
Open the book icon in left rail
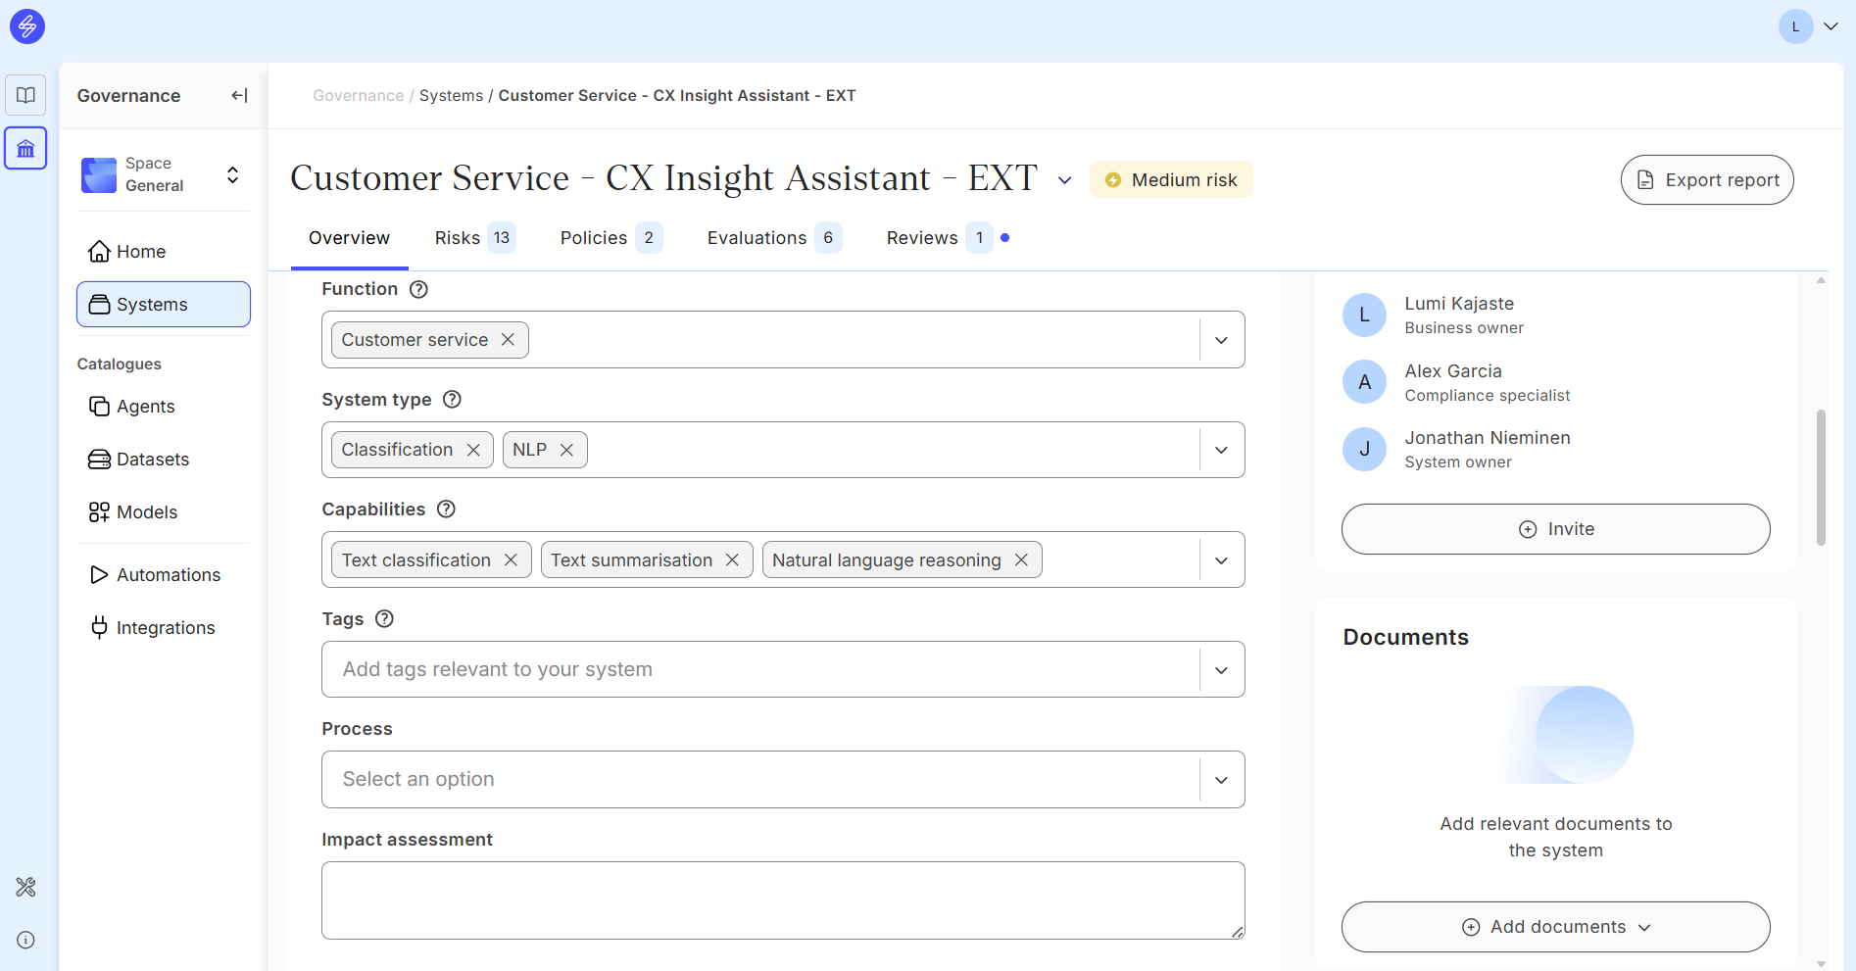click(x=25, y=95)
